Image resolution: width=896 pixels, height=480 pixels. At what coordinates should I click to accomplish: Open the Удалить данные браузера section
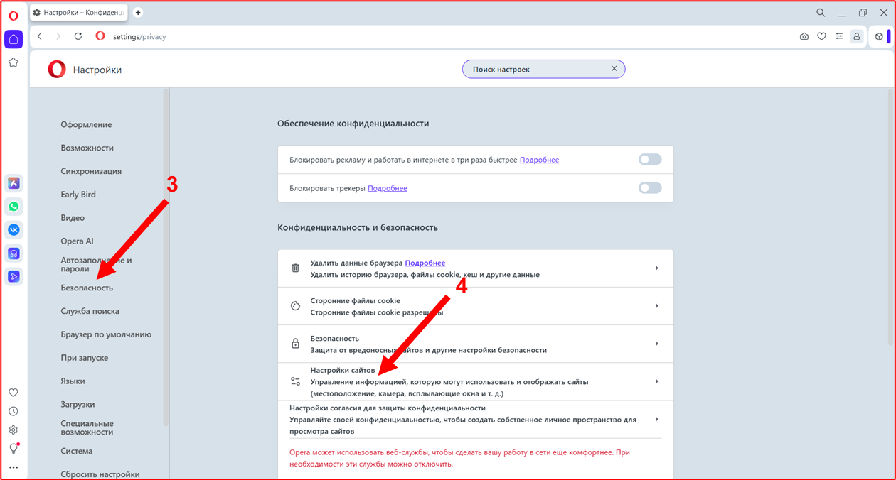point(475,268)
